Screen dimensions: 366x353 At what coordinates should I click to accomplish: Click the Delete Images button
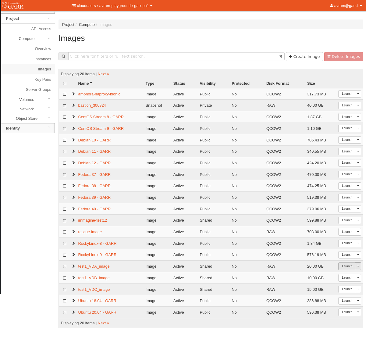click(343, 57)
